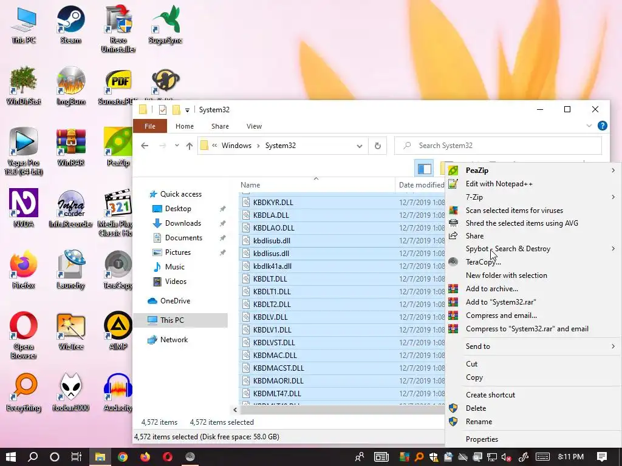622x466 pixels.
Task: Launch WizTree desktop icon
Action: [x=70, y=331]
